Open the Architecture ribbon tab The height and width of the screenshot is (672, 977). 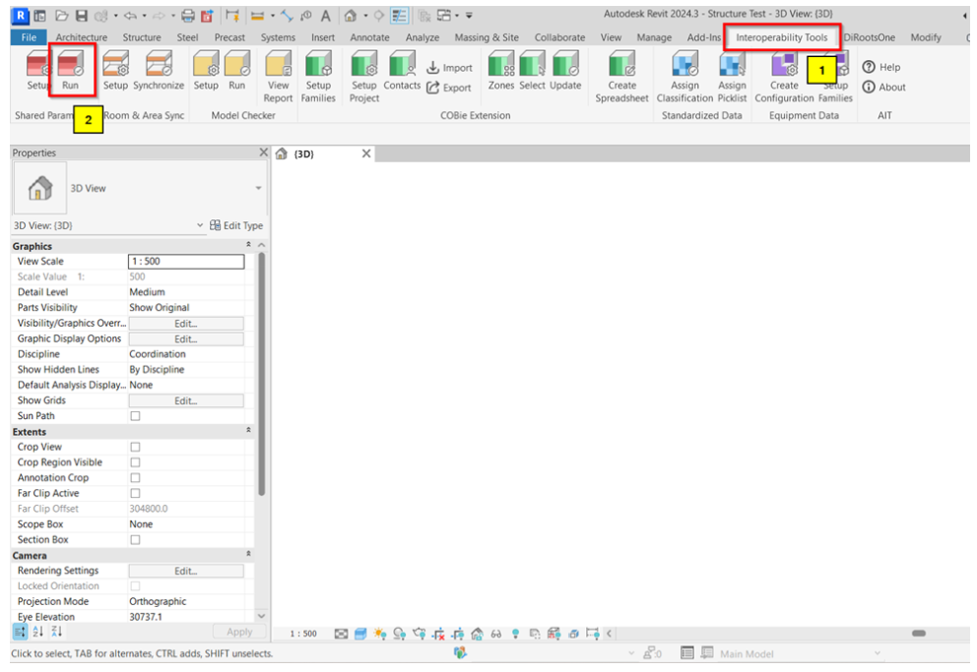pyautogui.click(x=82, y=37)
